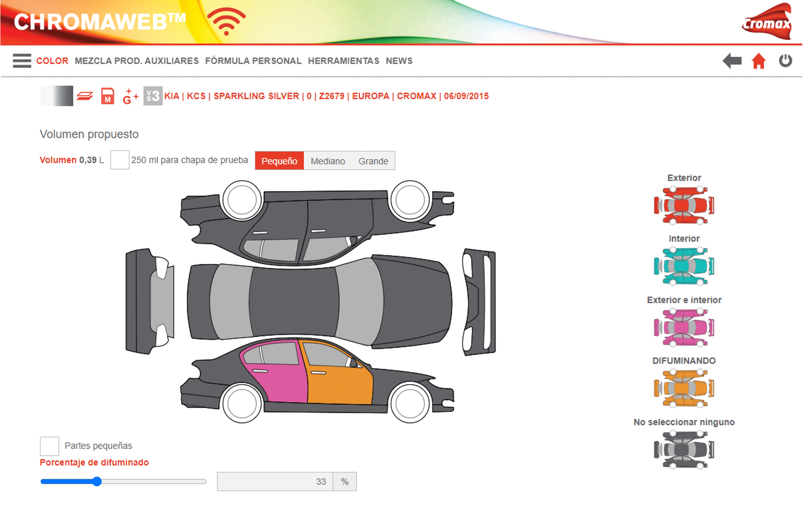Select the pink Exterior e interior preset
Image resolution: width=803 pixels, height=505 pixels.
[x=684, y=328]
